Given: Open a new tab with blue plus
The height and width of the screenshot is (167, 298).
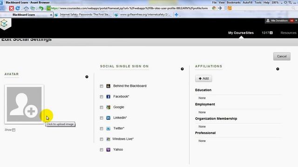Looking at the screenshot, I should point(176,14).
